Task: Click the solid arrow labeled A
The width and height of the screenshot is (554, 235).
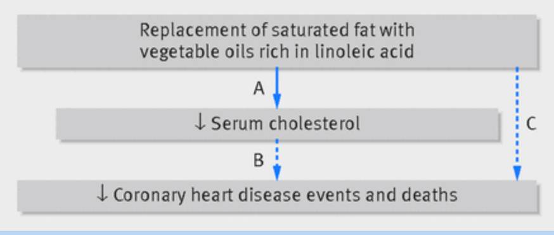Action: tap(277, 88)
